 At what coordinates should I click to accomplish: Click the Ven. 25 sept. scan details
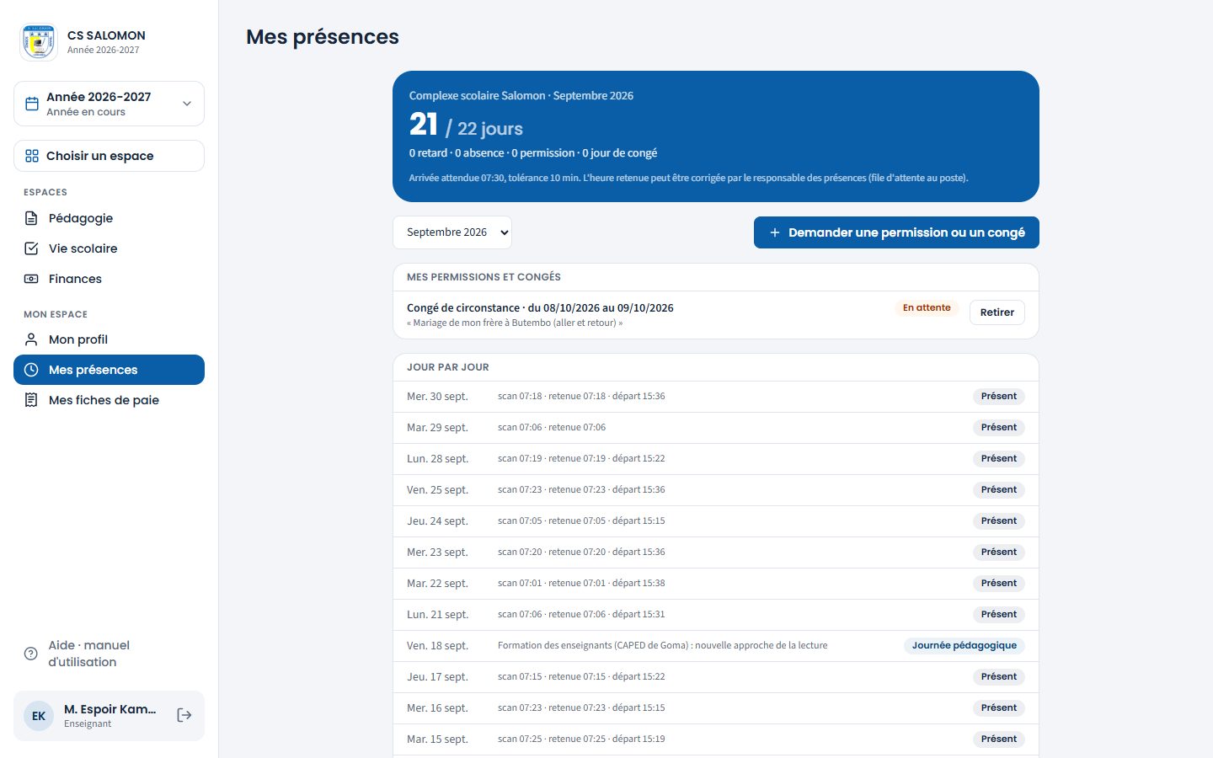pyautogui.click(x=581, y=490)
